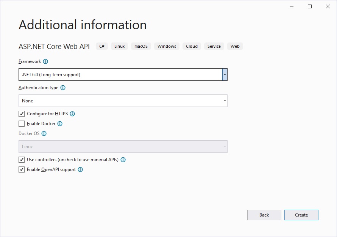The image size is (337, 237).
Task: Close the Additional information dialog
Action: point(327,6)
